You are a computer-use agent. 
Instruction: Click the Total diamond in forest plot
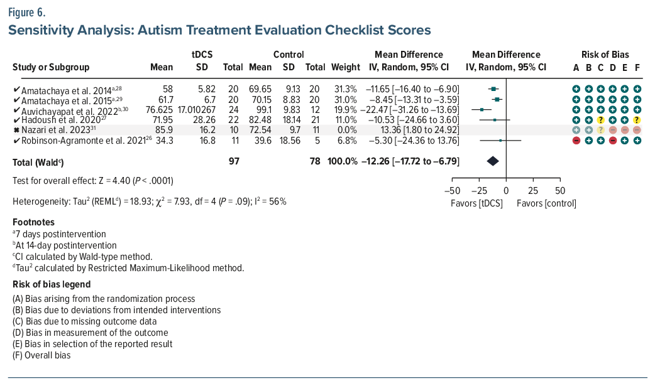(493, 162)
